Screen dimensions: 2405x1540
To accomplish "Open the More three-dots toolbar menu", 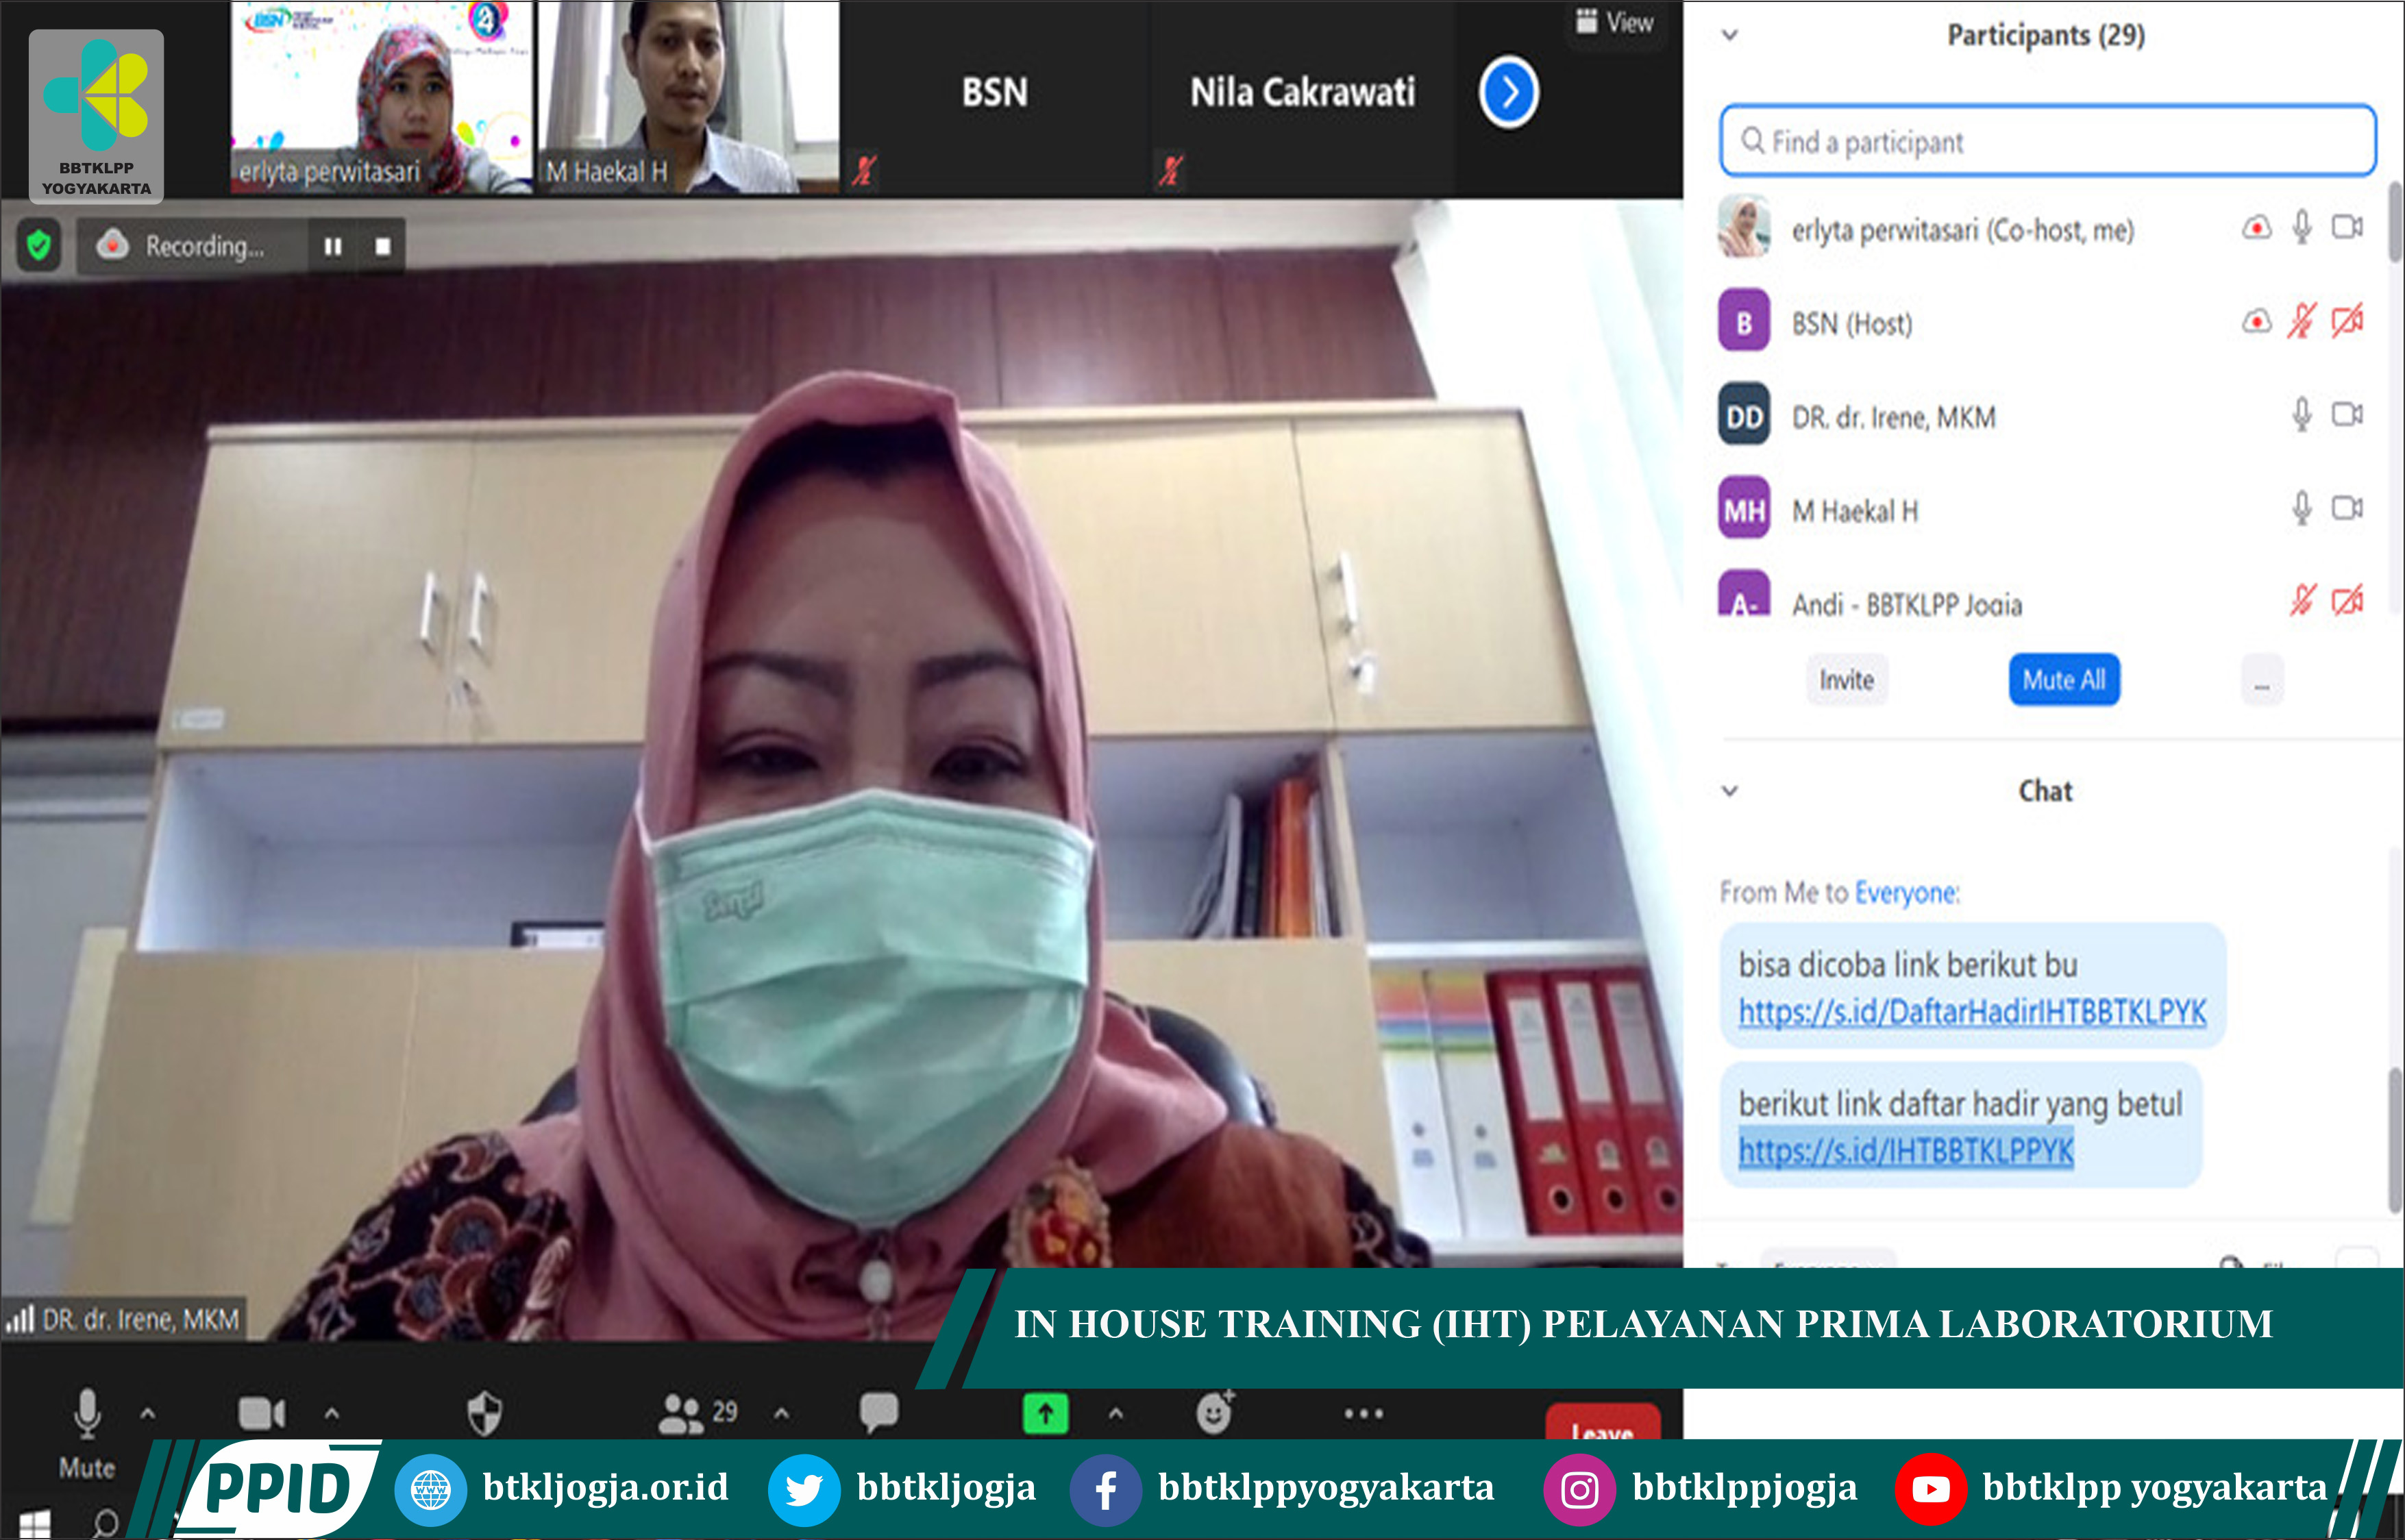I will (x=1364, y=1413).
